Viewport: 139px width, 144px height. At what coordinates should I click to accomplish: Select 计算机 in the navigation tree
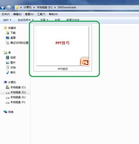pos(12,82)
